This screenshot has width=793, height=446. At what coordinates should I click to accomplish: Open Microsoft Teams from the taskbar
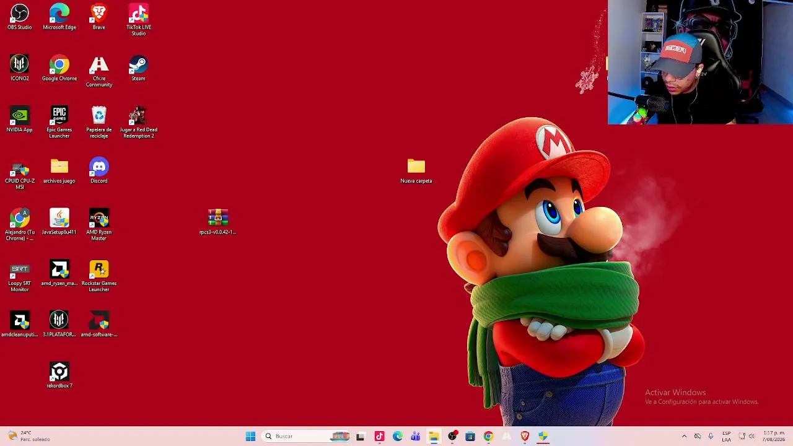415,436
